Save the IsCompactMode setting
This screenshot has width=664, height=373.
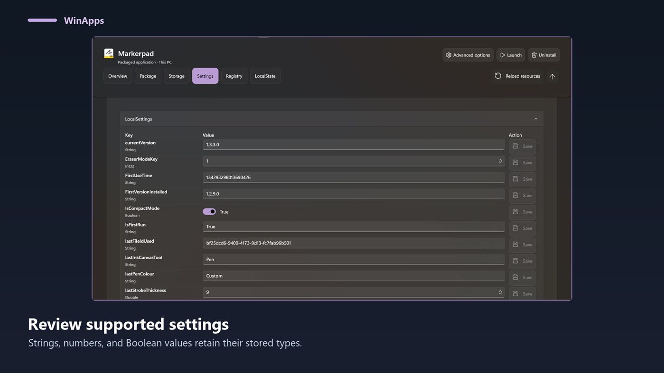tap(523, 212)
